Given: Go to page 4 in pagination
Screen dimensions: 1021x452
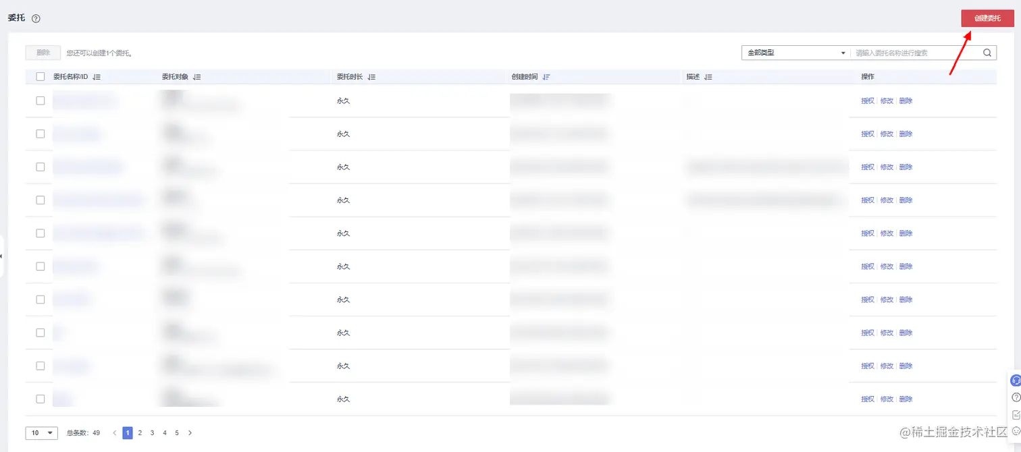Looking at the screenshot, I should coord(164,433).
